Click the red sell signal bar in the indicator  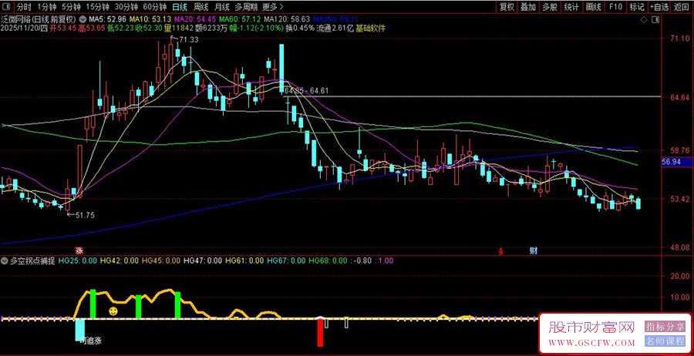[319, 331]
